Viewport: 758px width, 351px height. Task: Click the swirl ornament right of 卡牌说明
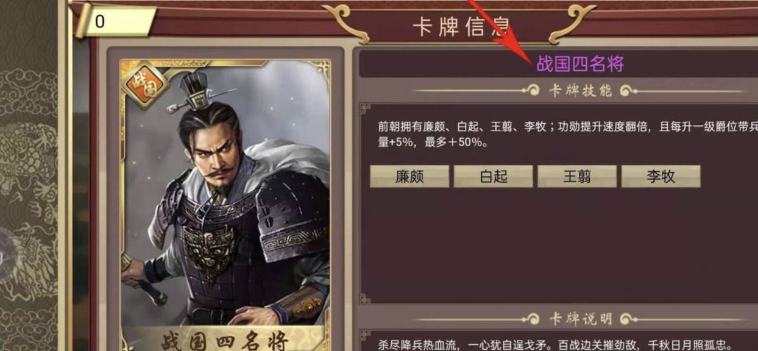coord(628,319)
